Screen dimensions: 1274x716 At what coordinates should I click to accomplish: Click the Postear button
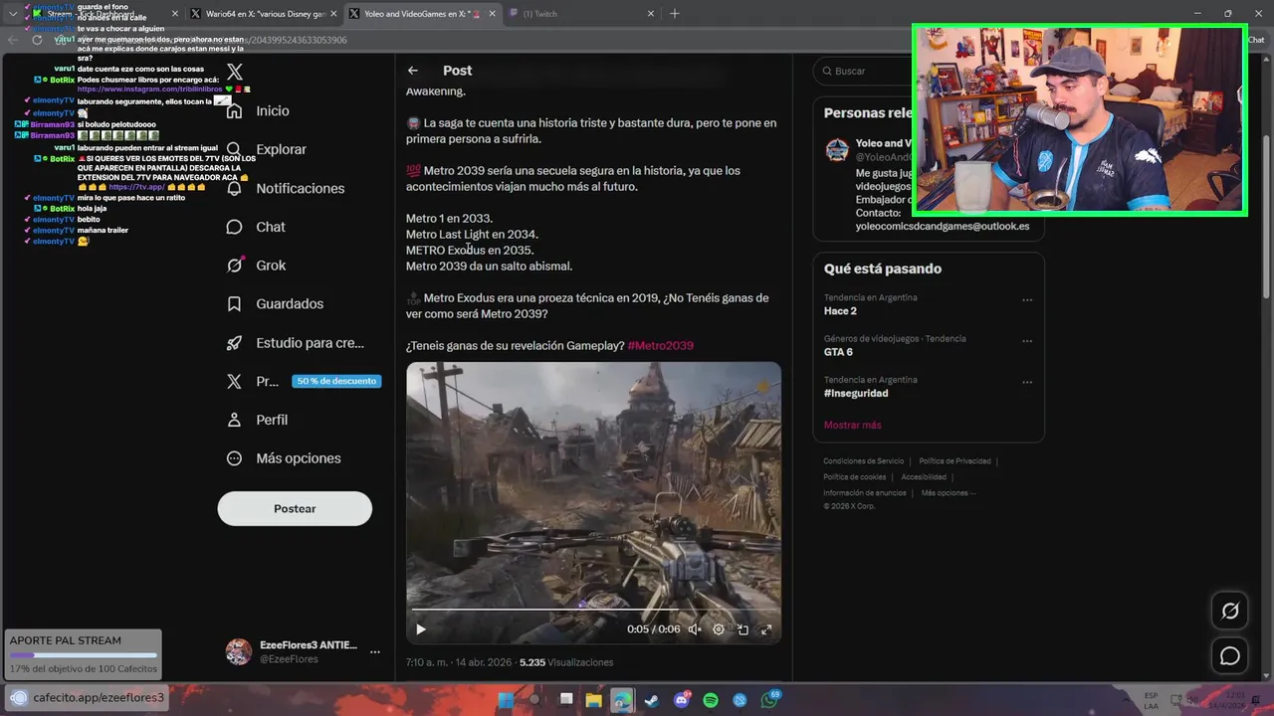tap(295, 508)
